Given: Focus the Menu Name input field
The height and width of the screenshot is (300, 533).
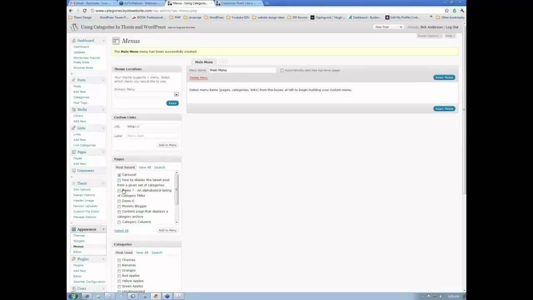Looking at the screenshot, I should pos(242,70).
